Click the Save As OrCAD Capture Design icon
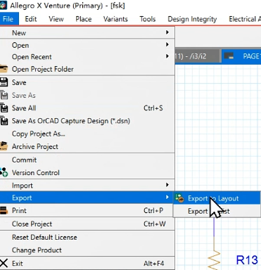 click(x=4, y=121)
